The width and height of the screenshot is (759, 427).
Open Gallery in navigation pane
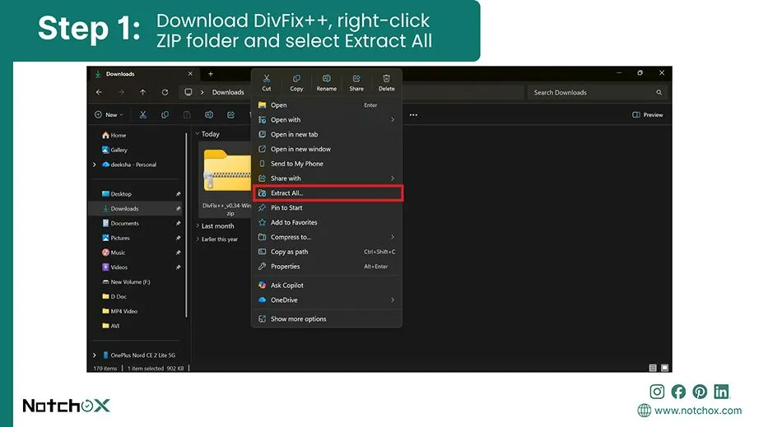pos(114,150)
